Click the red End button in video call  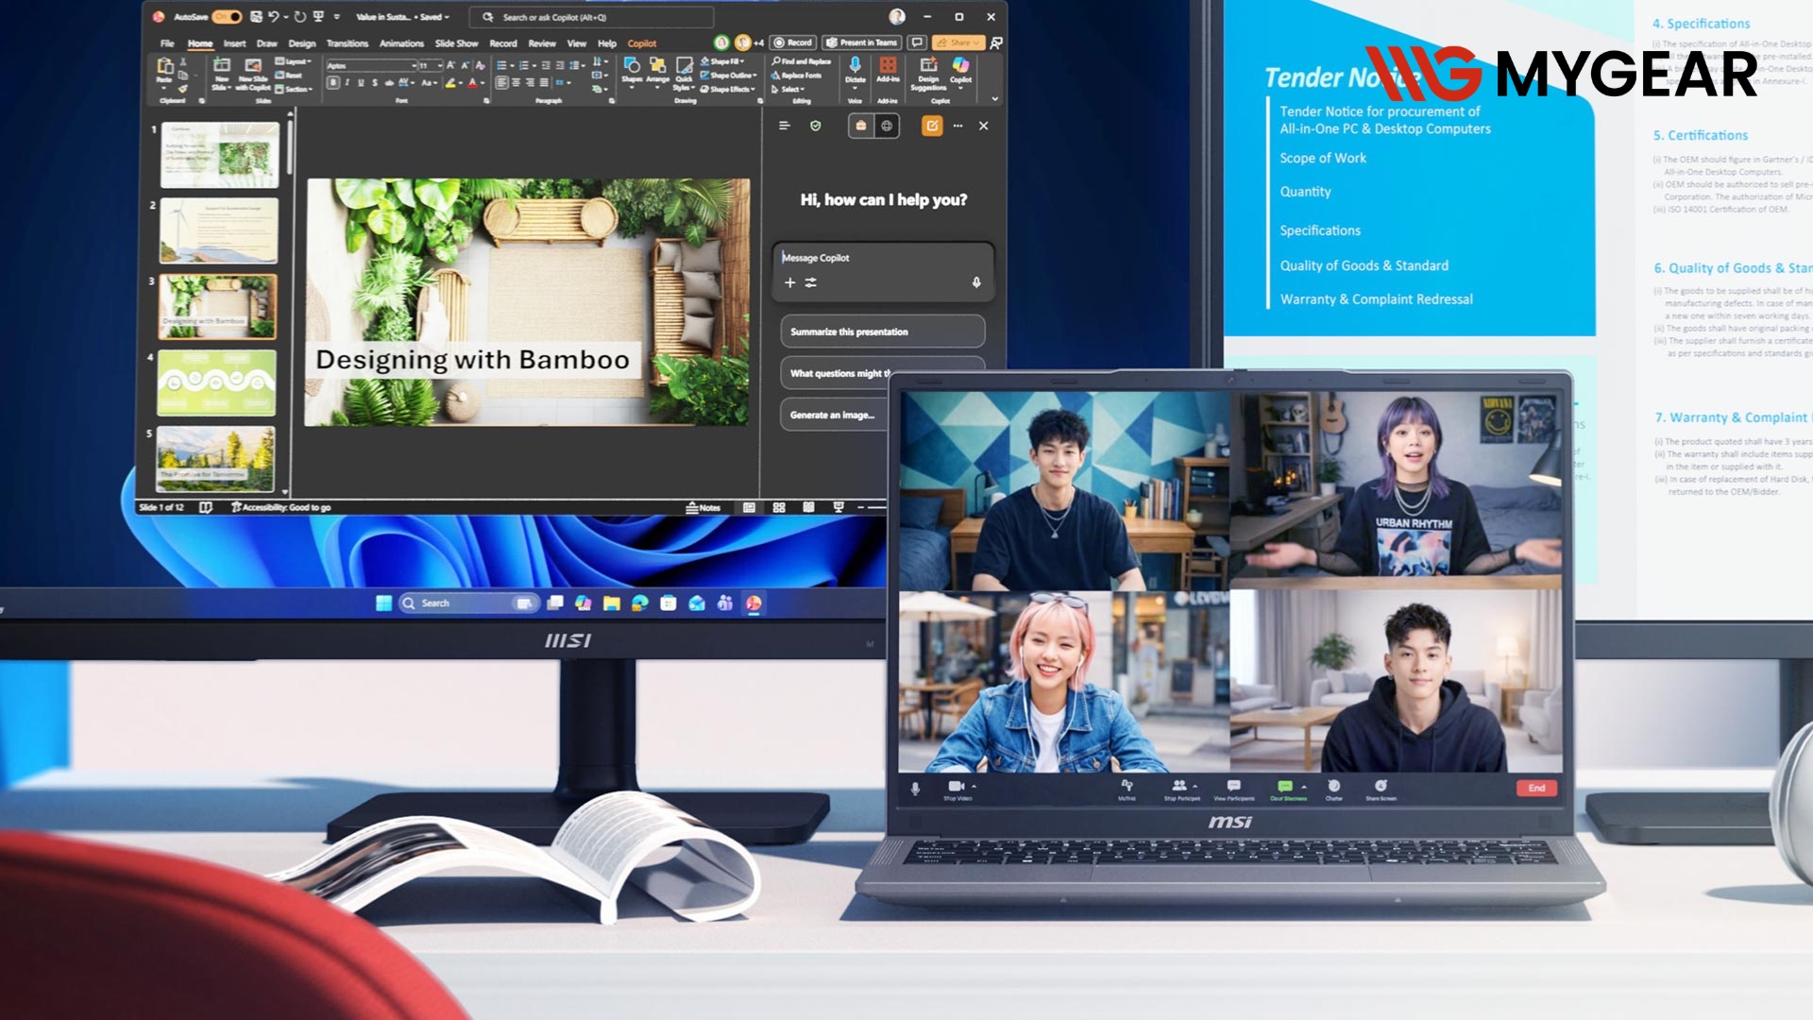pyautogui.click(x=1536, y=788)
